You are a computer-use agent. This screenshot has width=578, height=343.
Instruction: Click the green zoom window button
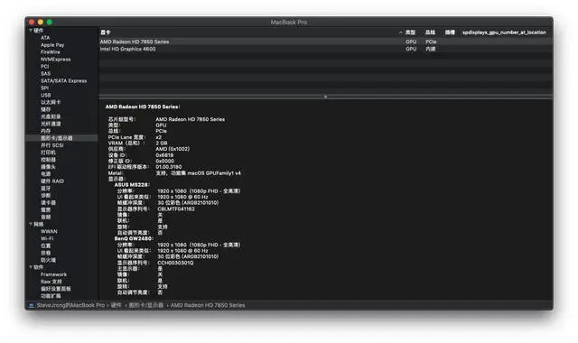[x=50, y=22]
